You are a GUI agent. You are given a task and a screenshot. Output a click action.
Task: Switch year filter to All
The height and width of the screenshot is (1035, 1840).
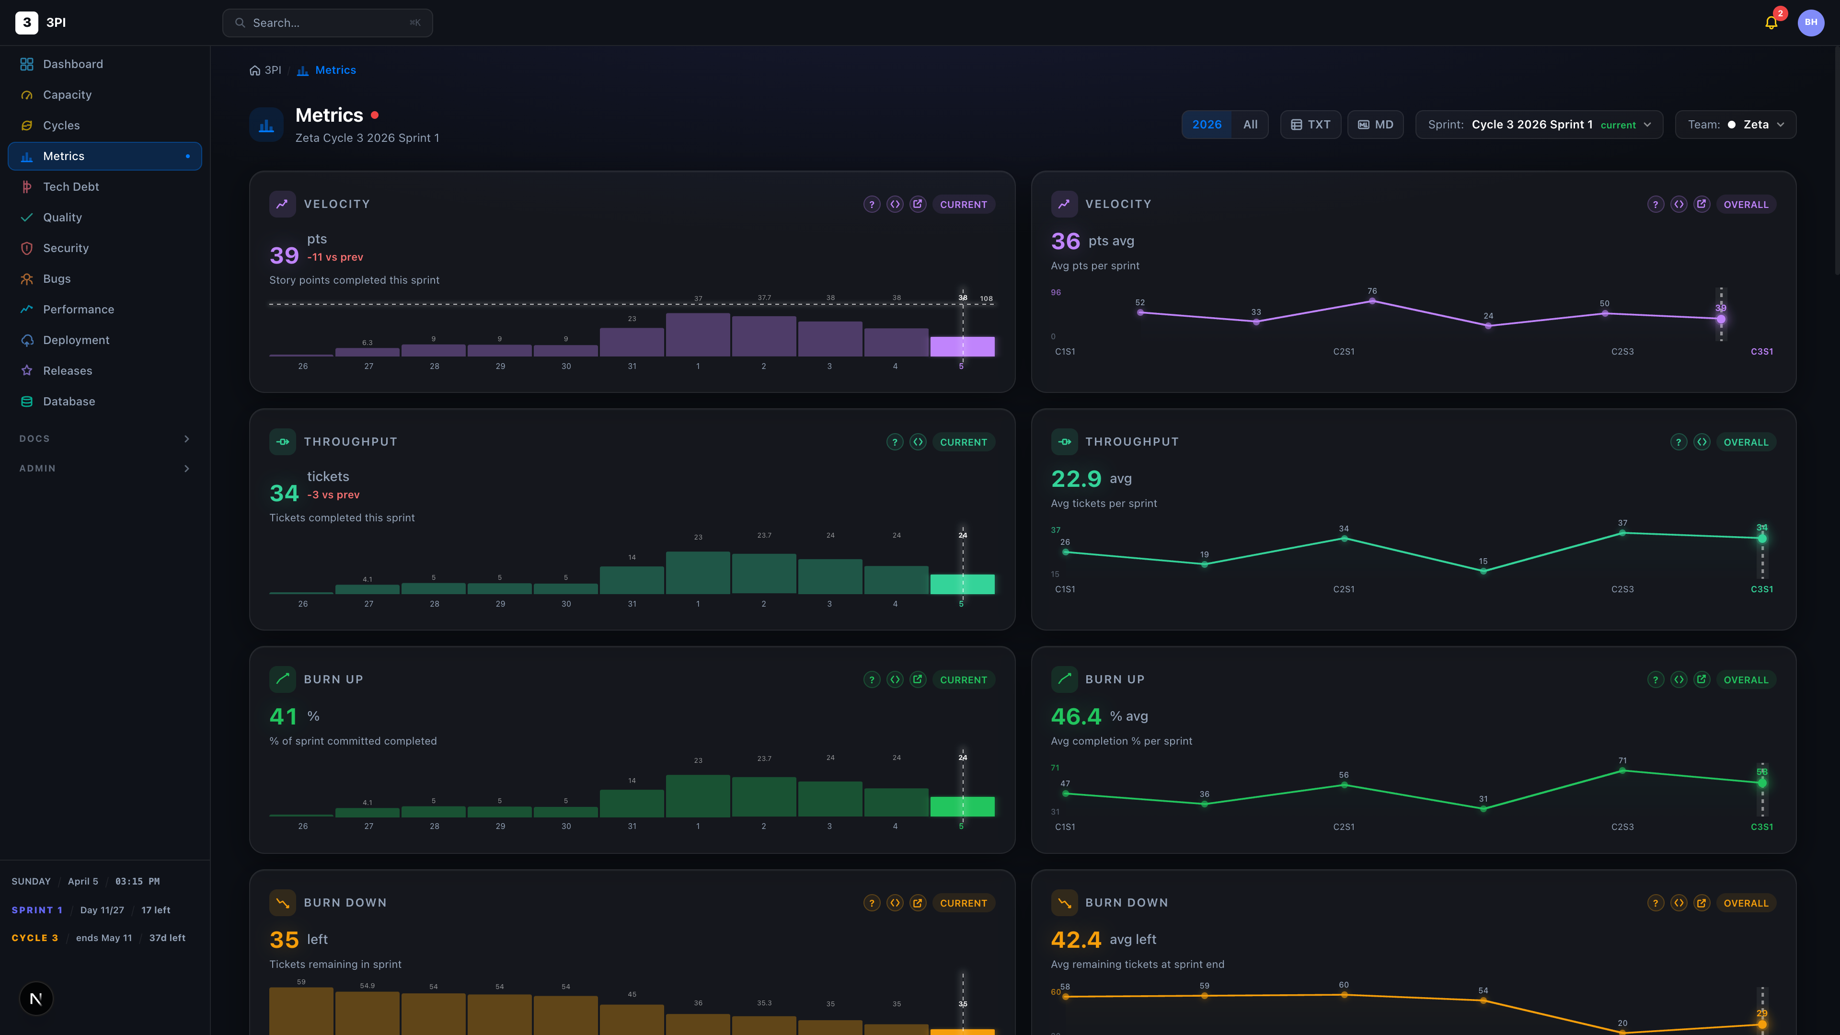pyautogui.click(x=1250, y=124)
